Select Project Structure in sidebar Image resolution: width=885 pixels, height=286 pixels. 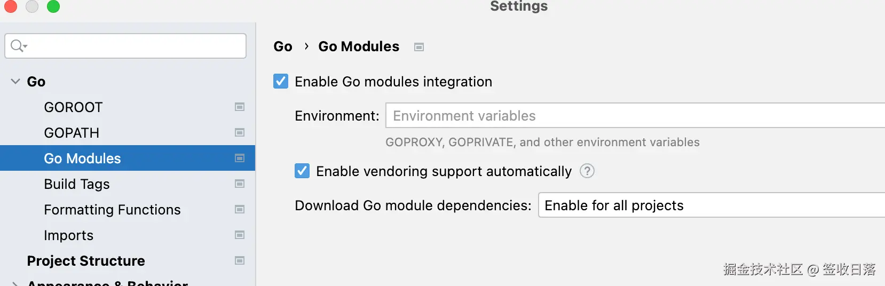86,261
